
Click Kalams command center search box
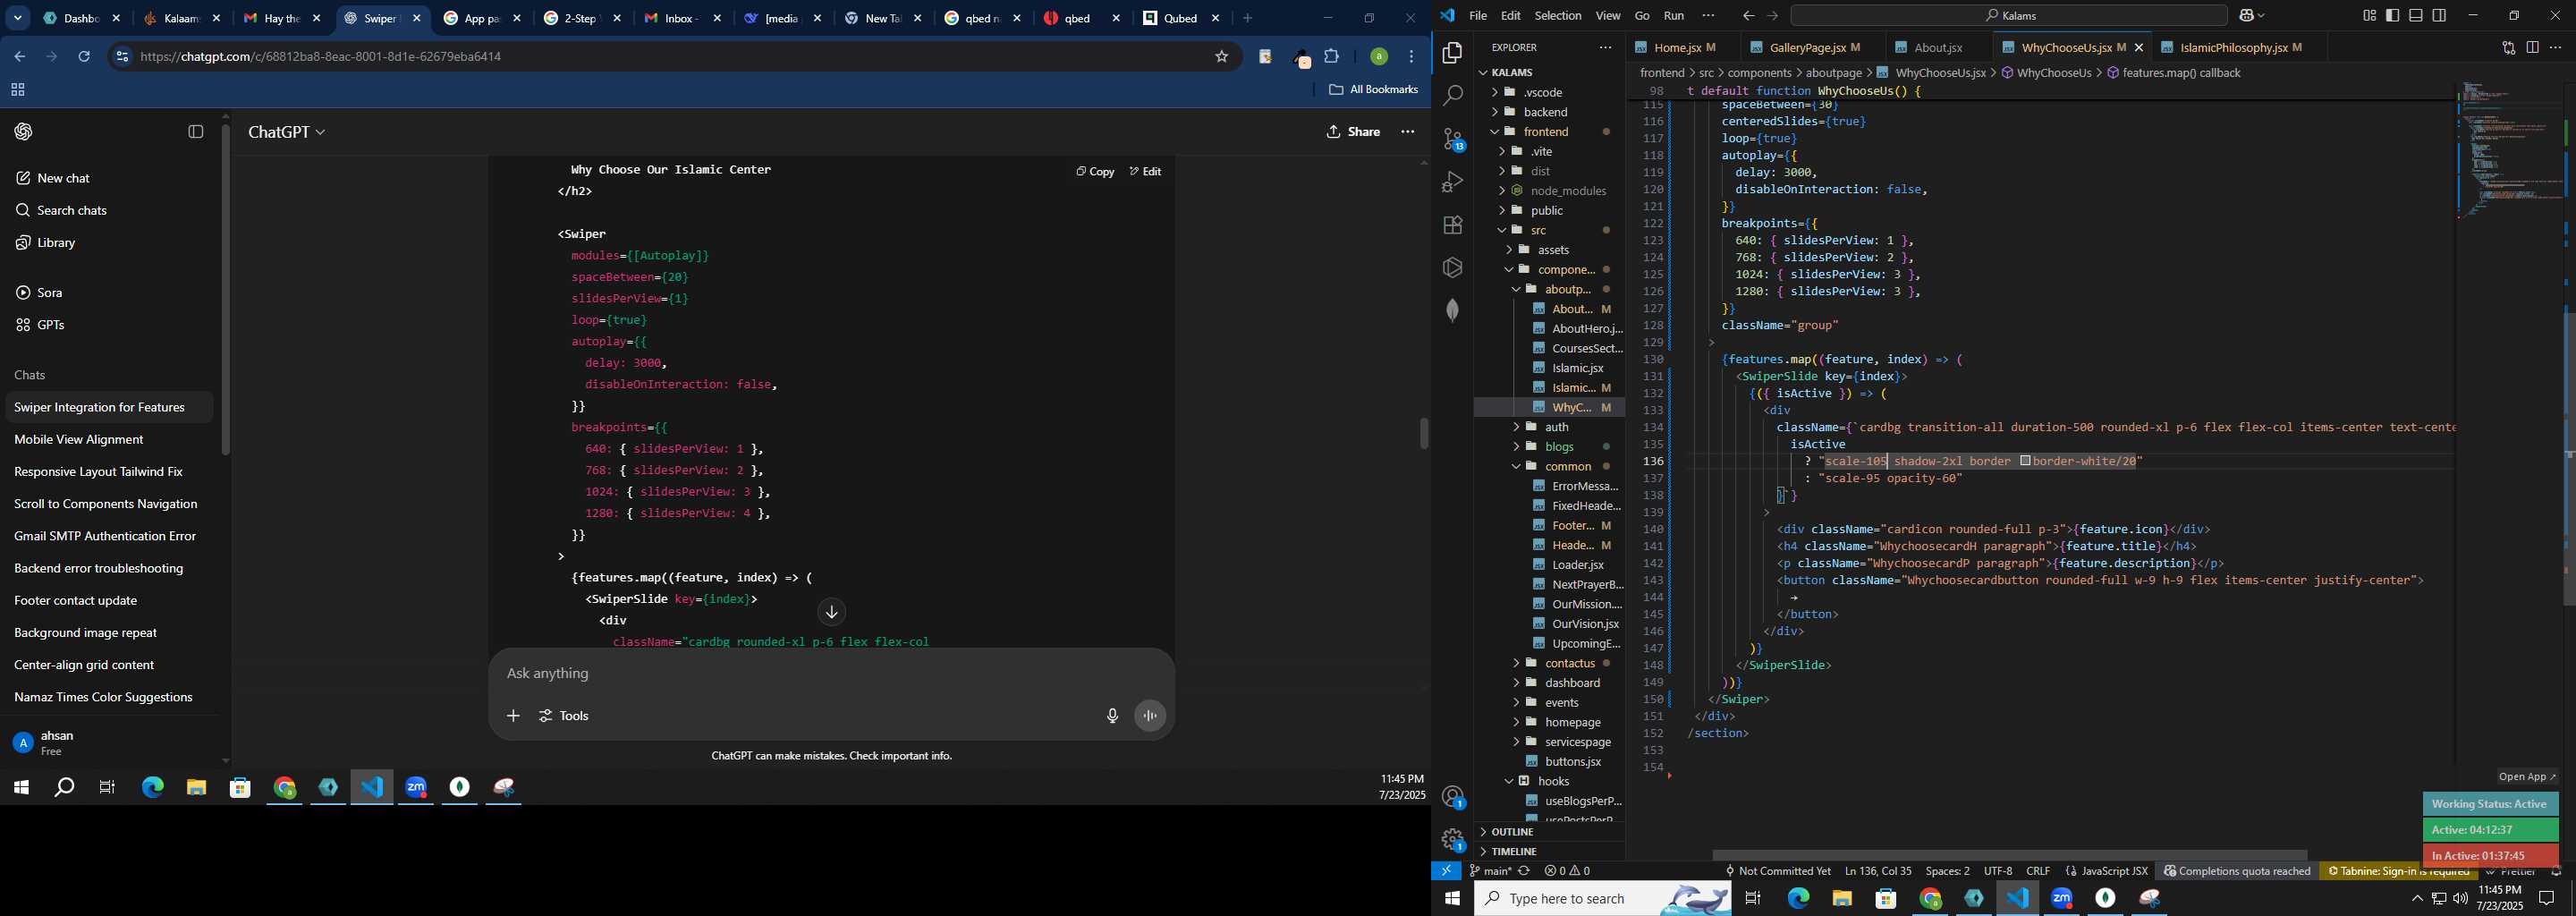click(x=2008, y=16)
